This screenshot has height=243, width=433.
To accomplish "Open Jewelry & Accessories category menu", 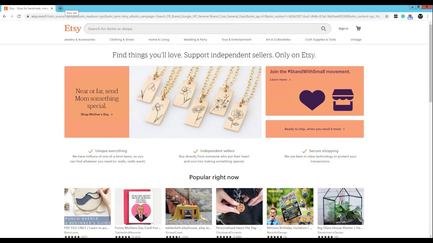I will (80, 39).
